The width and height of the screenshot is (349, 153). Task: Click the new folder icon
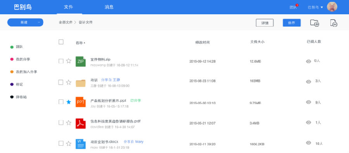pyautogui.click(x=315, y=23)
